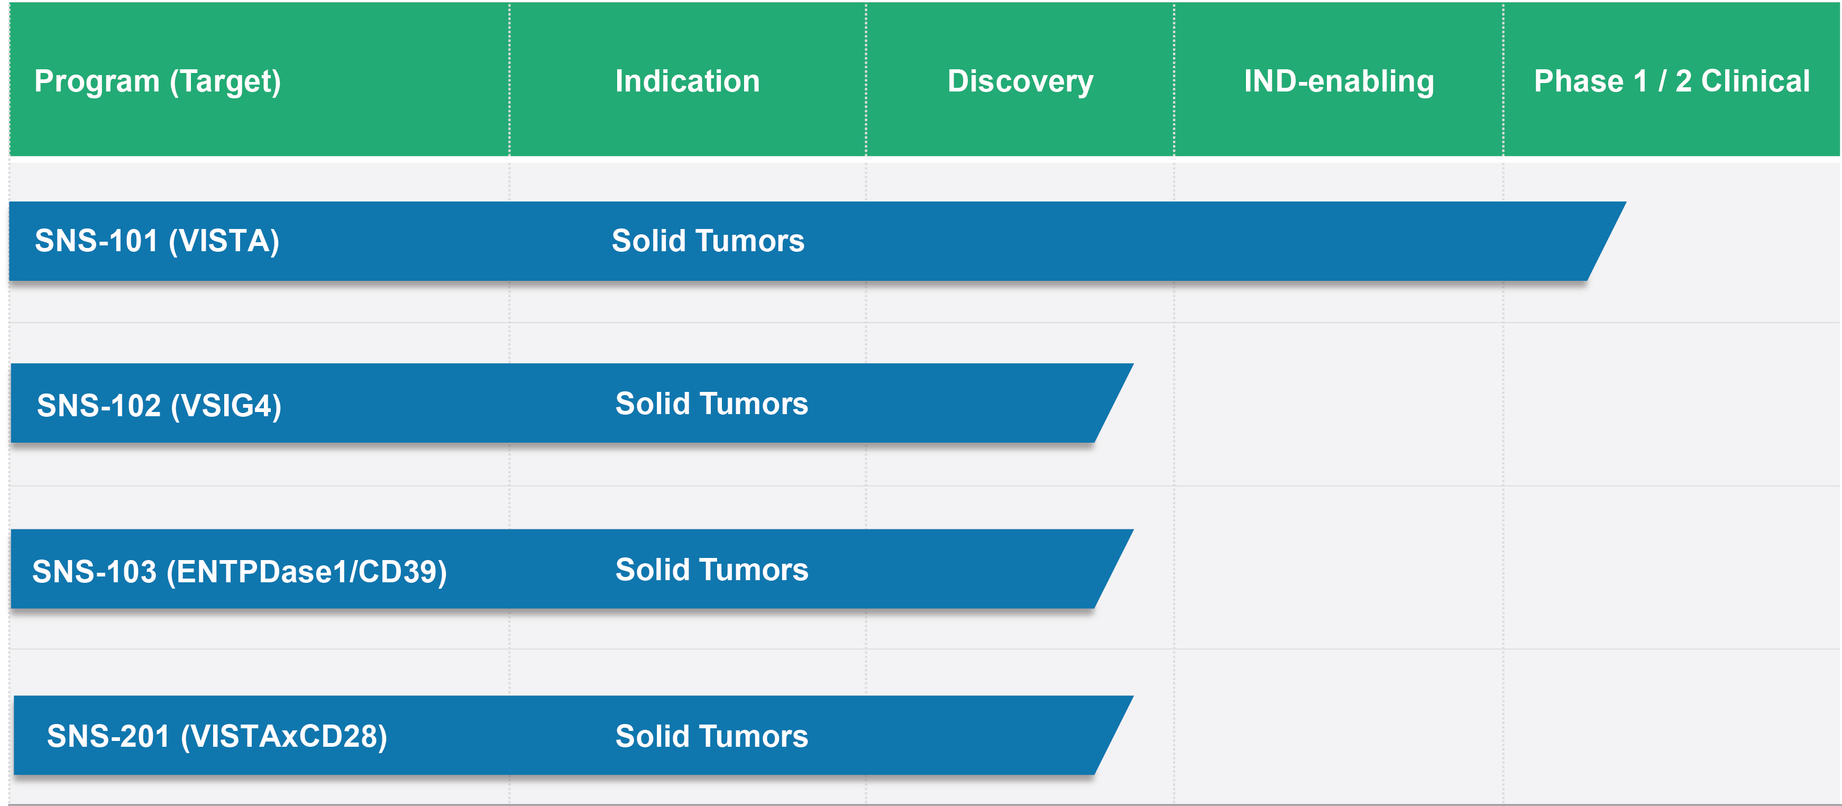Open the SNS-101 (VISTA) program label
Screen dimensions: 1842x806
(x=157, y=241)
